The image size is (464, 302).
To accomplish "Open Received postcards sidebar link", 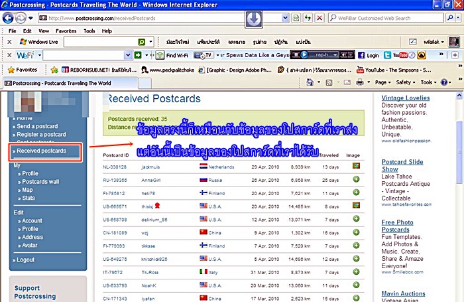I will coord(41,151).
